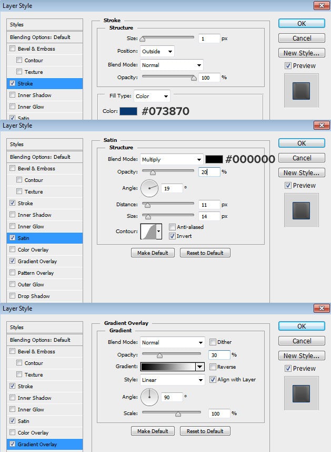Click Reset to Default in Satin dialog
Viewport: 331px width, 452px height.
click(205, 253)
